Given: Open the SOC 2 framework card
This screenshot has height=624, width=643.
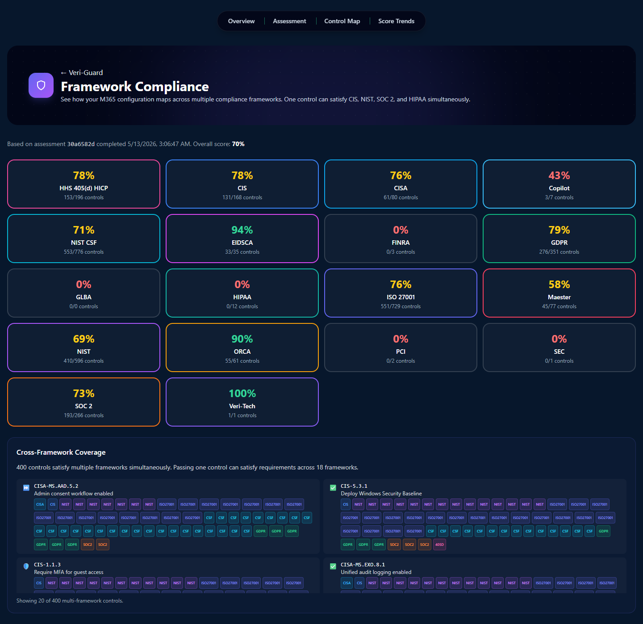Looking at the screenshot, I should click(84, 402).
